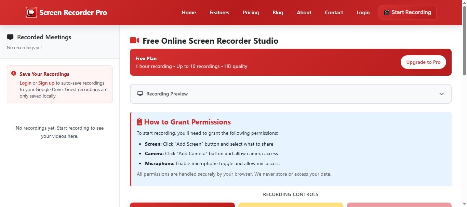
Task: Click the page vertical scrollbar thumb
Action: pos(464,40)
